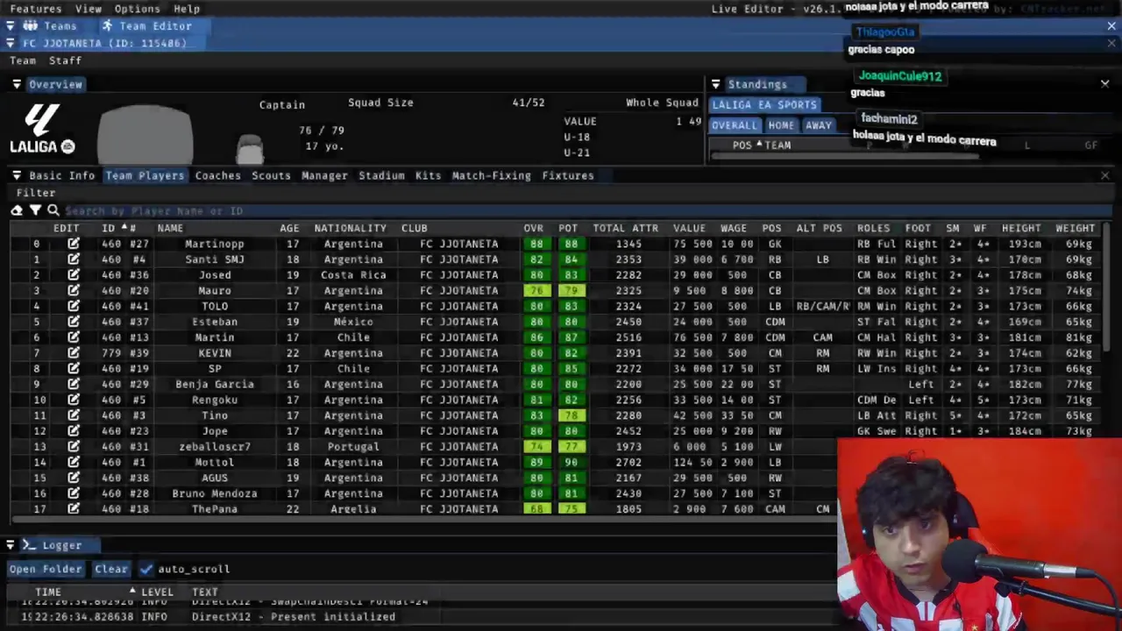Open the Kits tab
Image resolution: width=1122 pixels, height=631 pixels.
(428, 175)
